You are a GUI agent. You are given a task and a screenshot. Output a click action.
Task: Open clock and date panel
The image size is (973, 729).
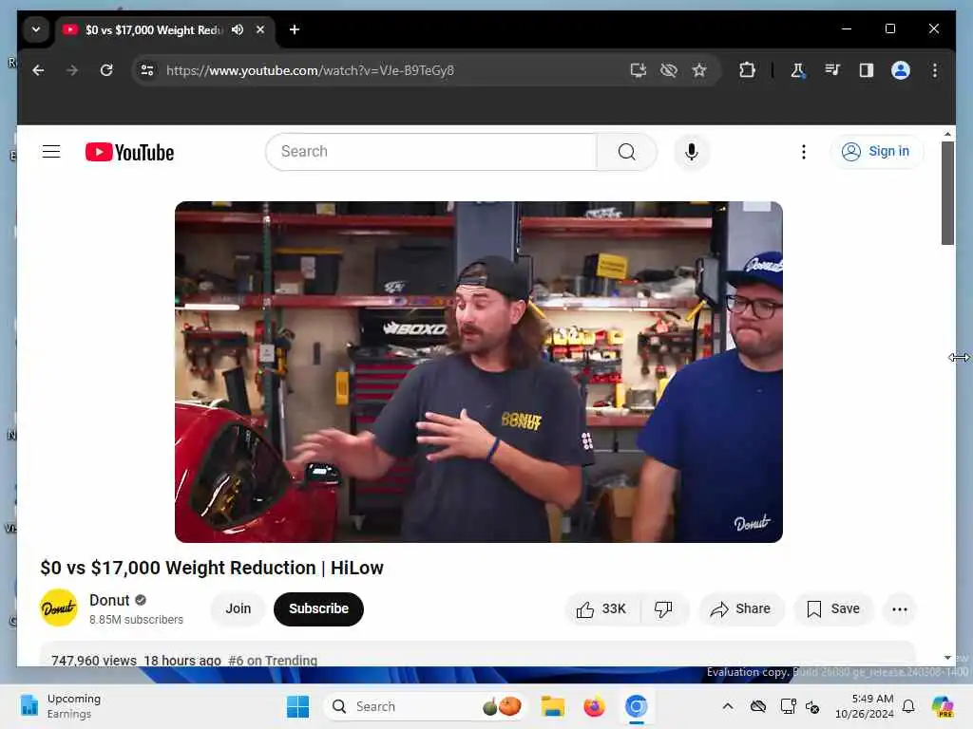coord(864,706)
